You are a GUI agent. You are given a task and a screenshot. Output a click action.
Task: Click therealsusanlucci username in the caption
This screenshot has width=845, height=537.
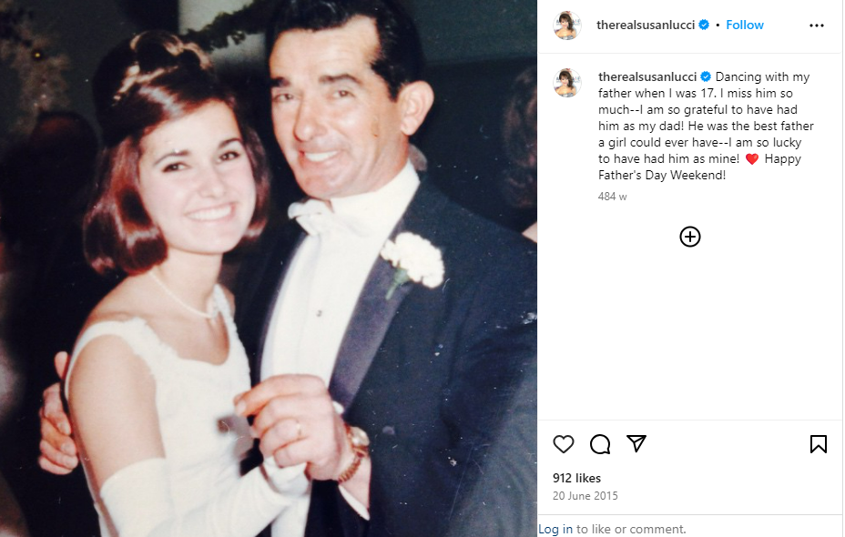(x=647, y=76)
